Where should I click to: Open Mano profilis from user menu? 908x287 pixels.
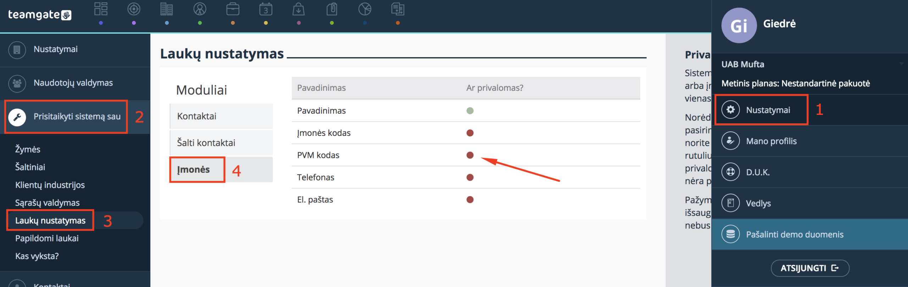[810, 141]
